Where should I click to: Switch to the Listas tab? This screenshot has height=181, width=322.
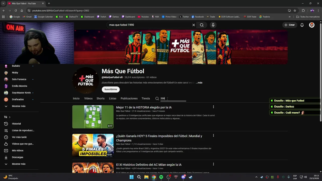(113, 99)
